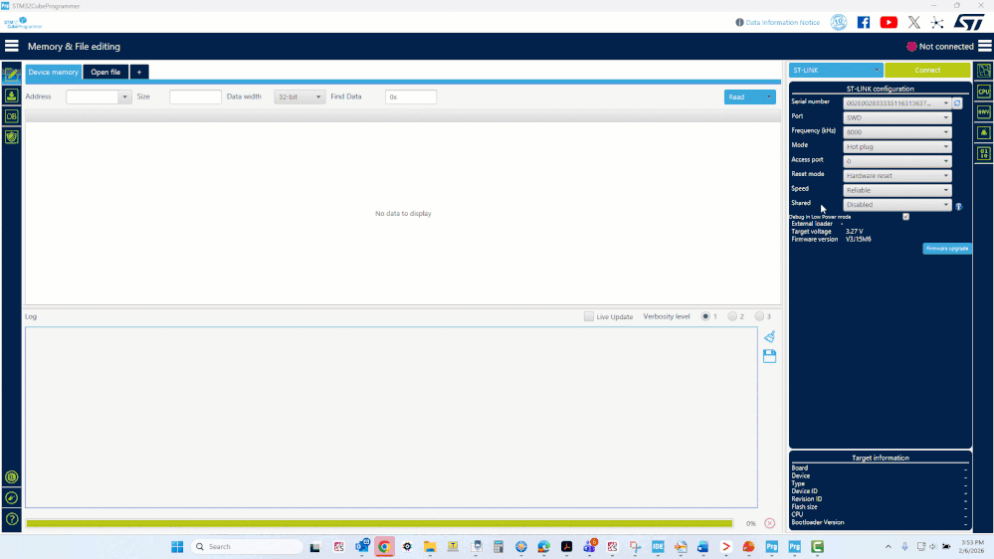Image resolution: width=994 pixels, height=559 pixels.
Task: Click the Firmware upgrade button
Action: tap(946, 249)
